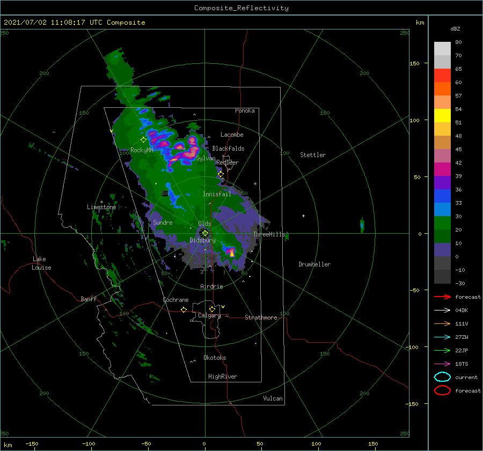Click the Composite_Reflectivity title
Image resolution: width=483 pixels, height=451 pixels.
(241, 8)
